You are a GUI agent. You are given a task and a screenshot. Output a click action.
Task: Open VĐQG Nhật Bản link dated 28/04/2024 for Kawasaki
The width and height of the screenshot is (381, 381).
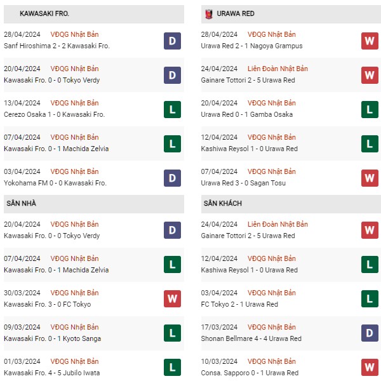coord(74,34)
